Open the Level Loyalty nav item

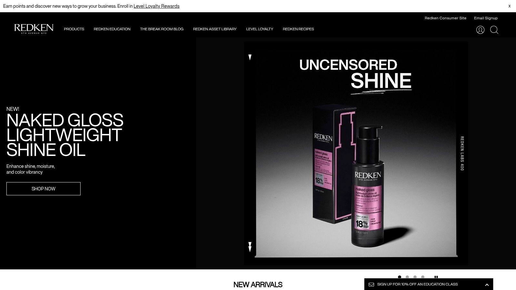click(260, 29)
